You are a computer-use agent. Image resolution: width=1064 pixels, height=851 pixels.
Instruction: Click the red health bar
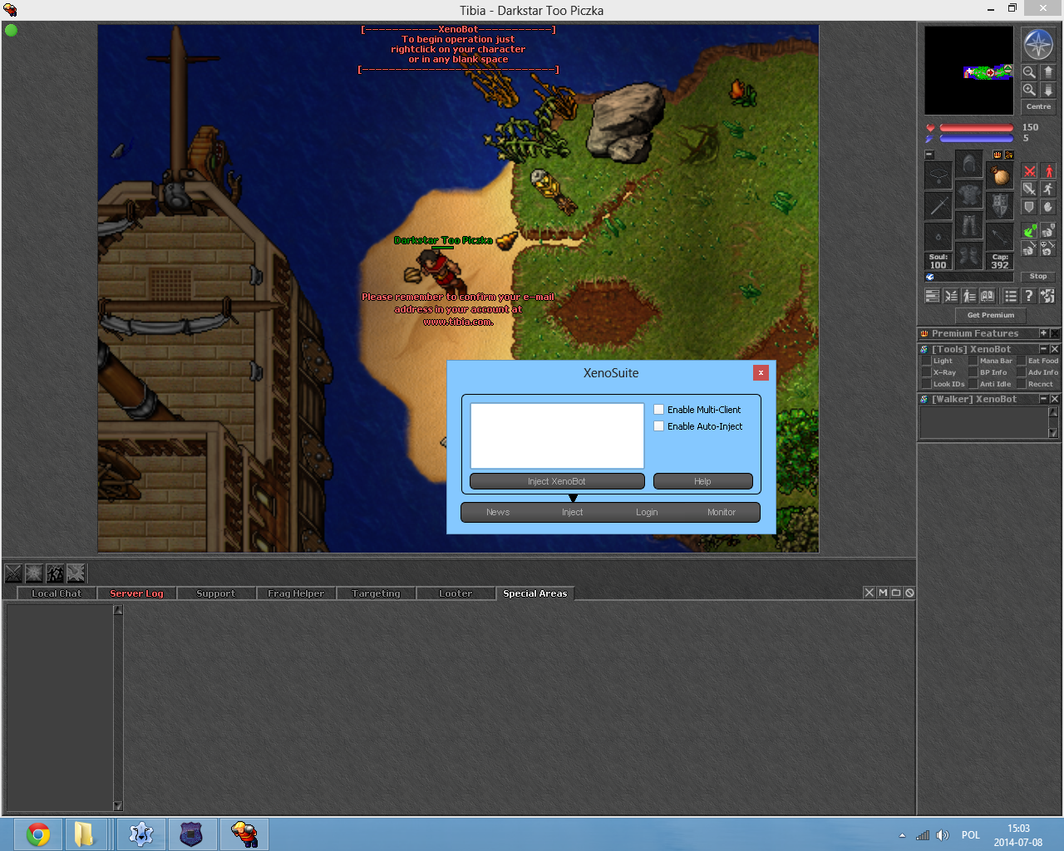point(977,128)
